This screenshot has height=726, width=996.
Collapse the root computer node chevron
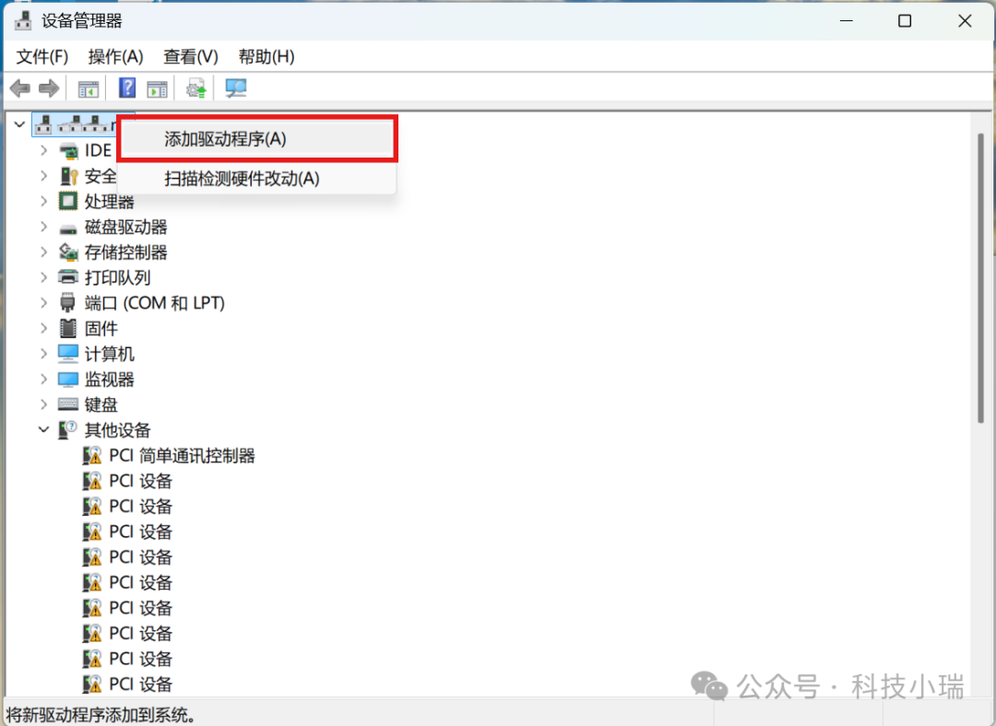pyautogui.click(x=19, y=124)
